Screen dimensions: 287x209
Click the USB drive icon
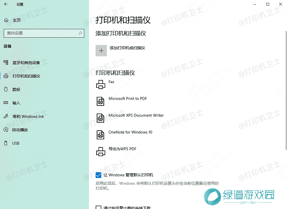6,143
